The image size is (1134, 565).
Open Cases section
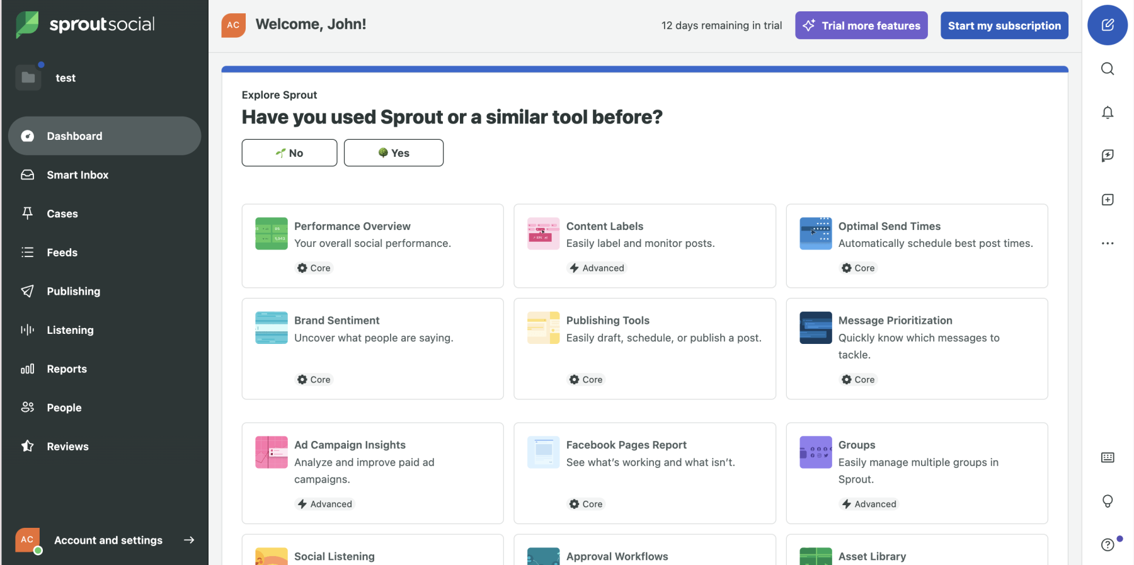coord(105,214)
